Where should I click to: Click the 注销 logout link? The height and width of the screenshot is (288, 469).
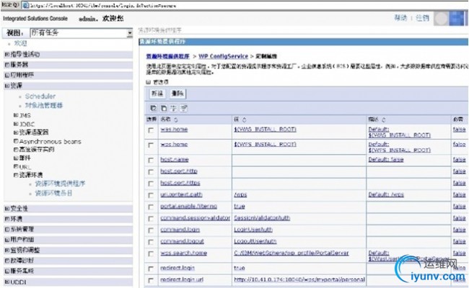422,18
